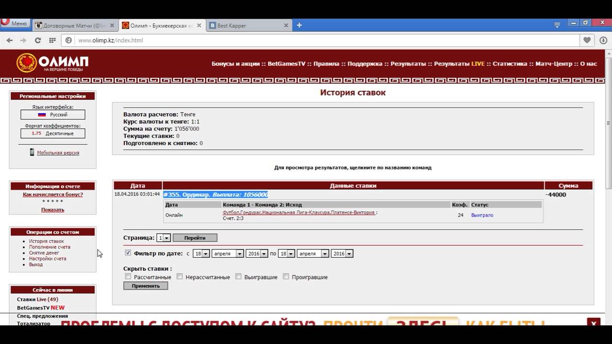Switch to the Best Kapper tab
The height and width of the screenshot is (344, 612).
pos(249,26)
